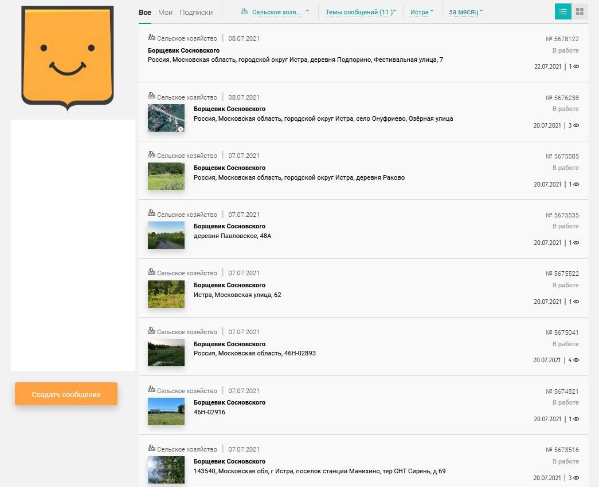Click views eye icon for message 5676238
Image resolution: width=599 pixels, height=487 pixels.
(576, 125)
